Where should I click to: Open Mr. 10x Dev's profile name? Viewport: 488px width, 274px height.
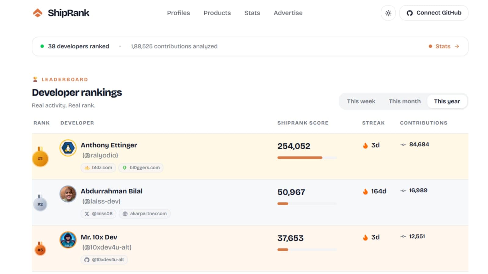(x=99, y=237)
